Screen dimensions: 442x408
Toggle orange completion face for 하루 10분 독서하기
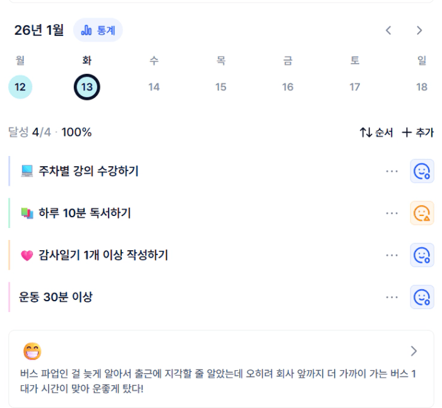click(x=422, y=213)
